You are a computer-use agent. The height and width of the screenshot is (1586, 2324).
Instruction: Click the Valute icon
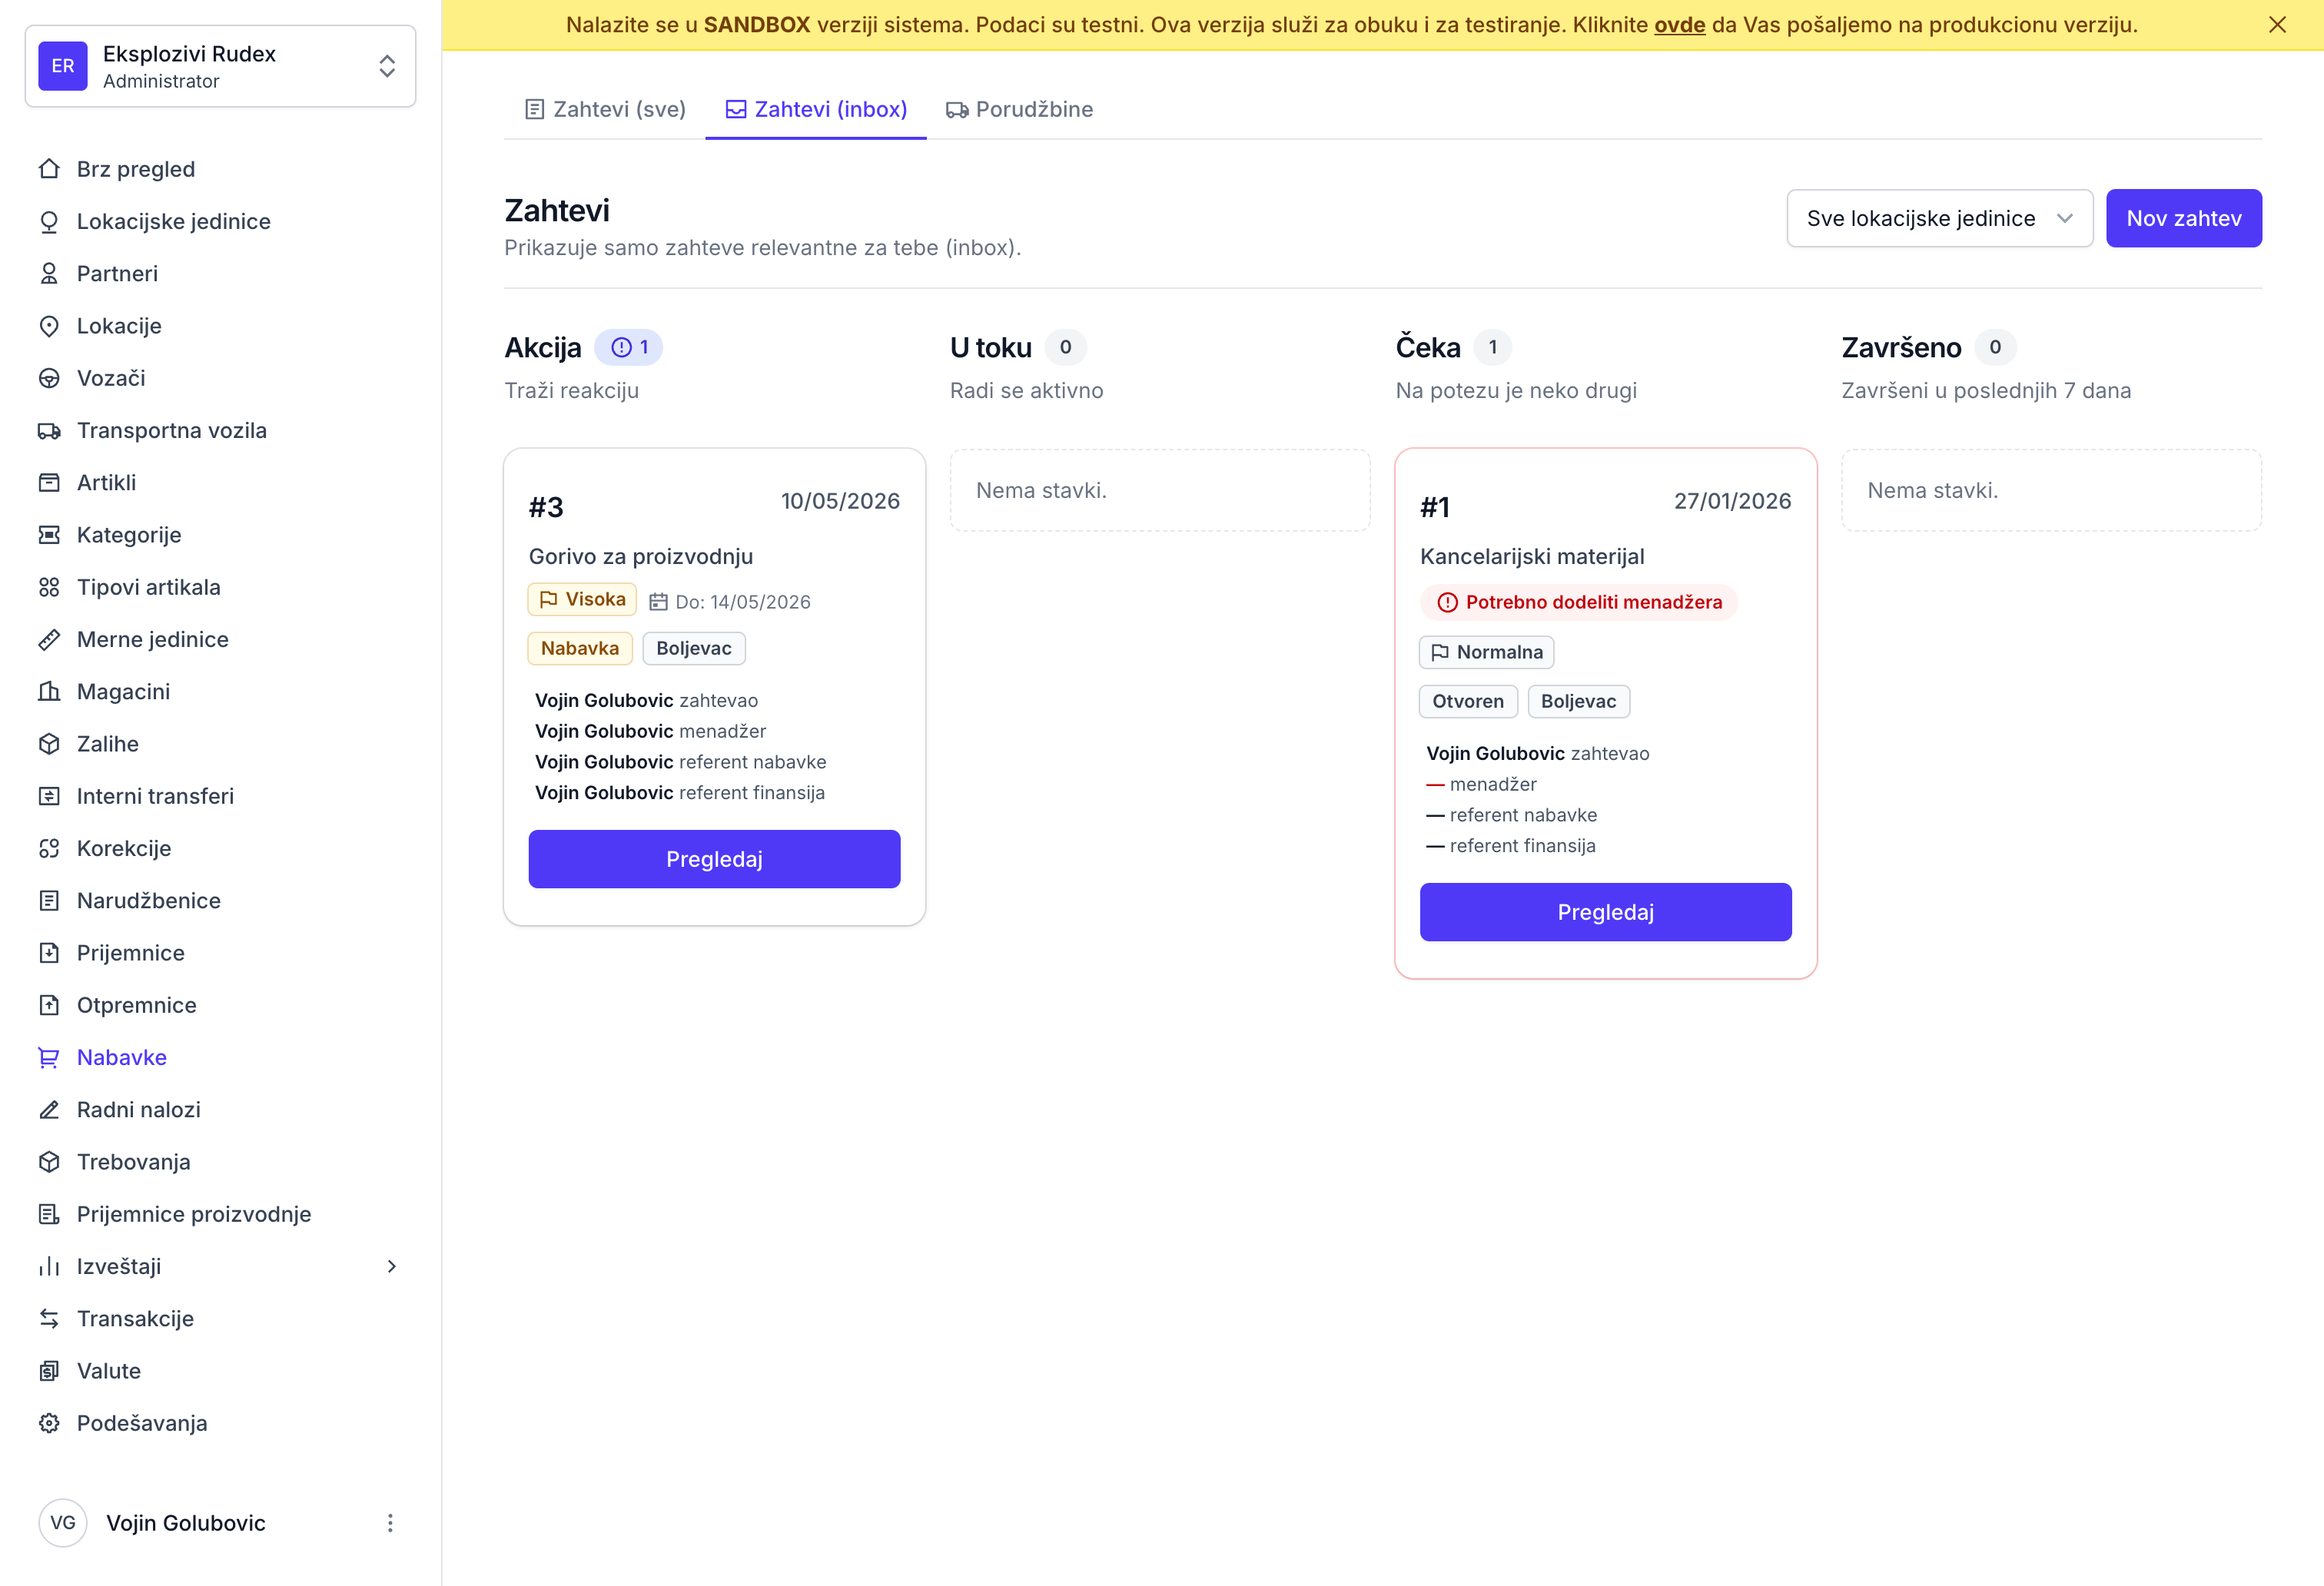49,1371
